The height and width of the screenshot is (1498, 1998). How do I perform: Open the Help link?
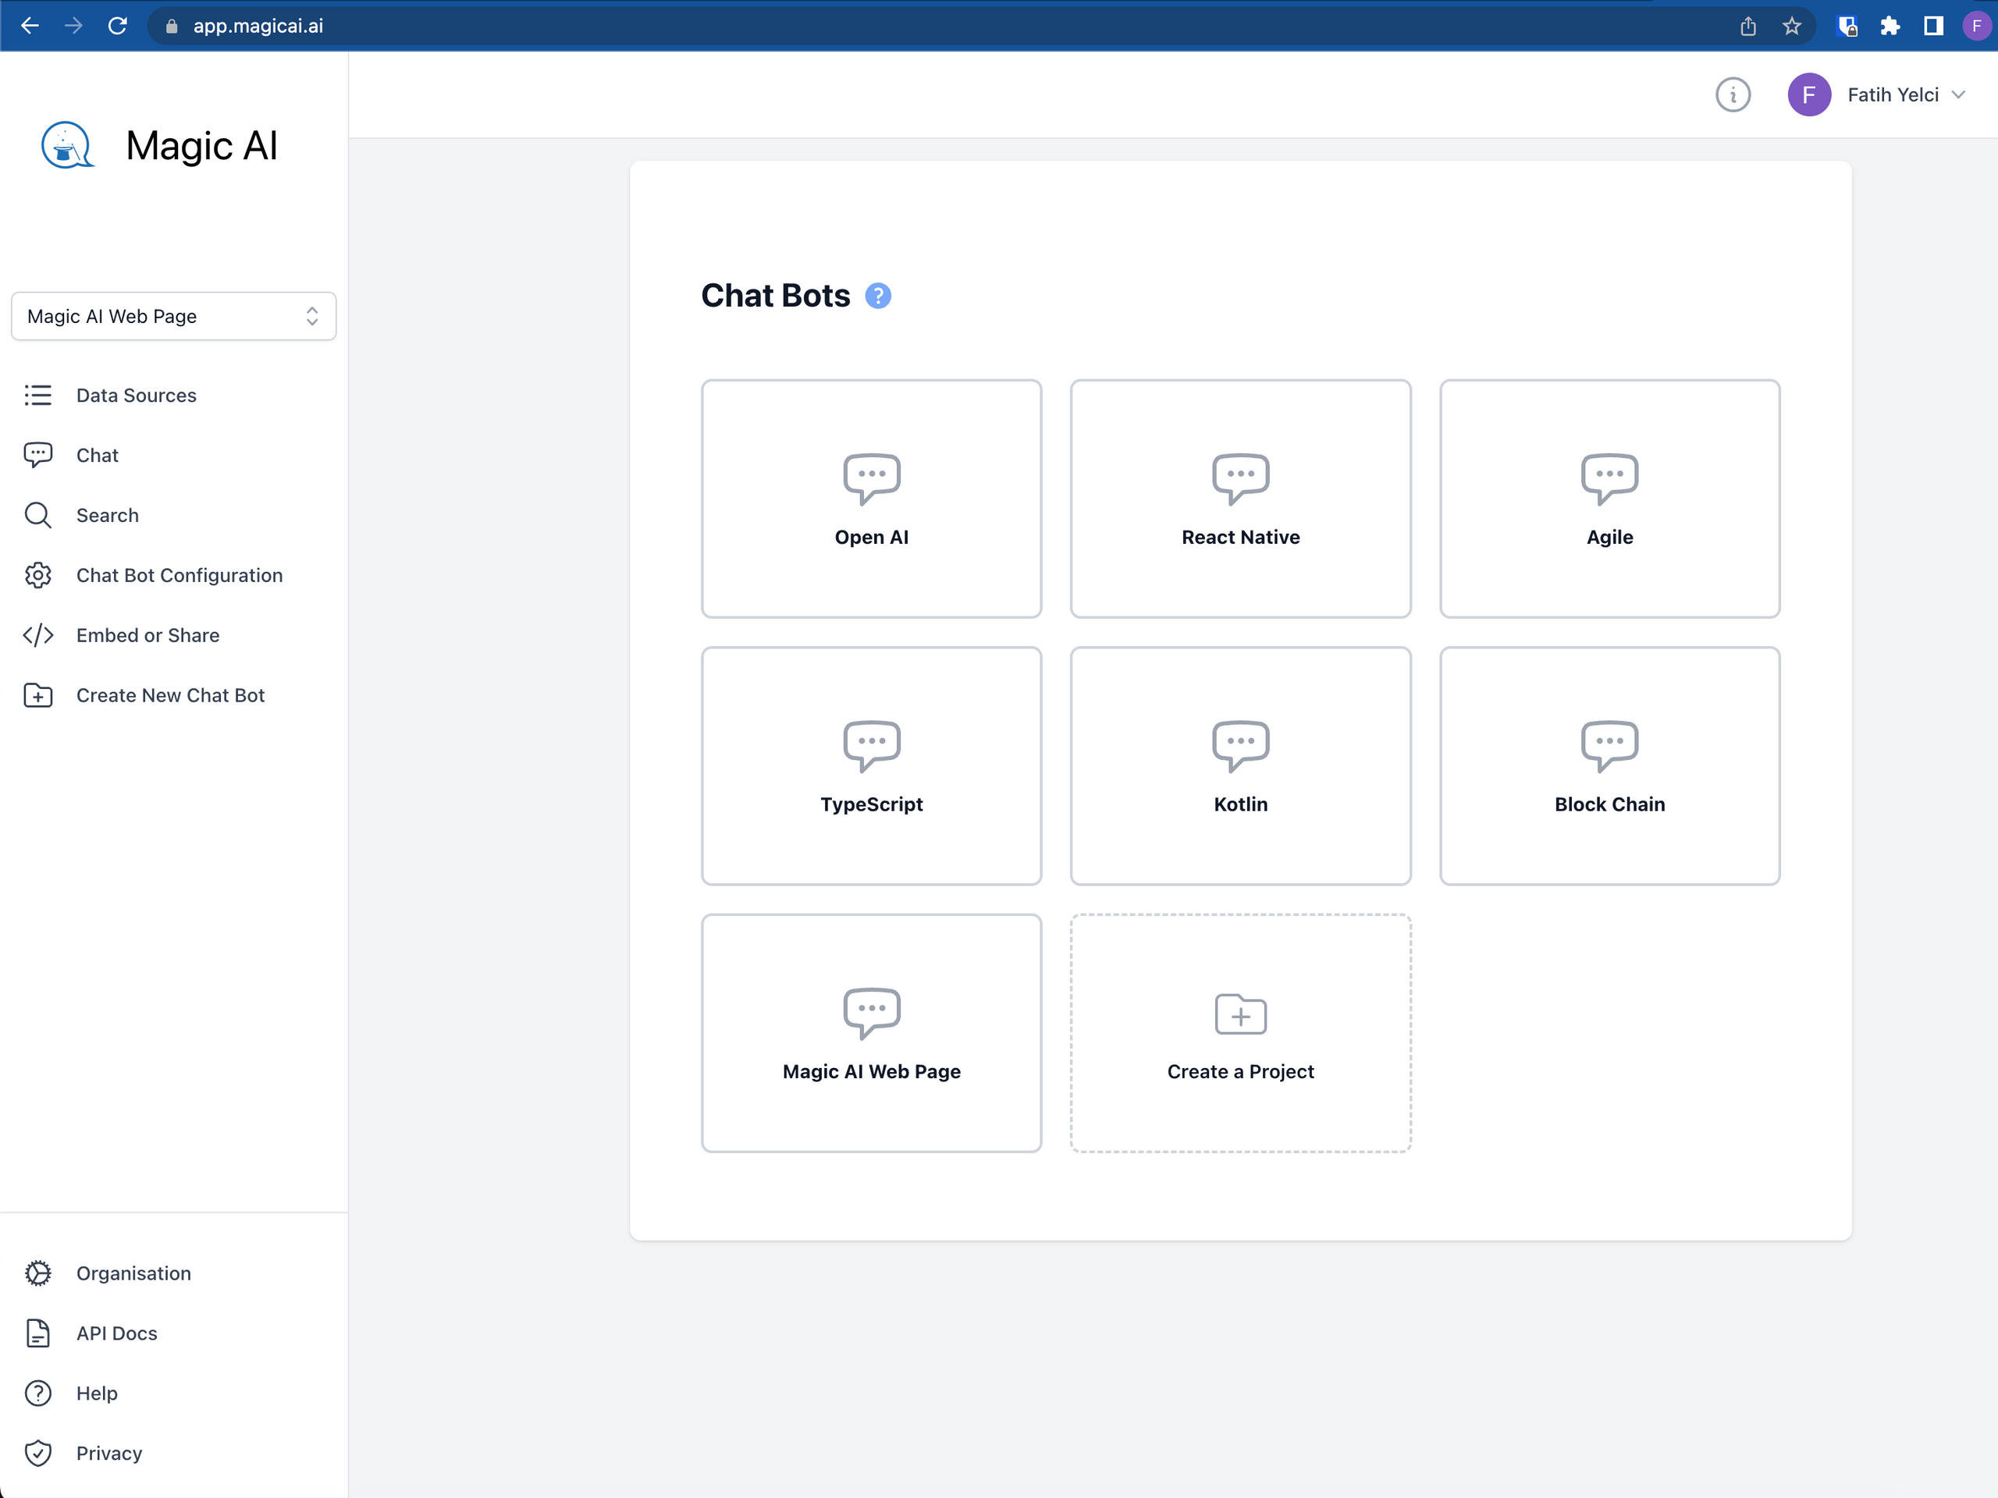[97, 1393]
